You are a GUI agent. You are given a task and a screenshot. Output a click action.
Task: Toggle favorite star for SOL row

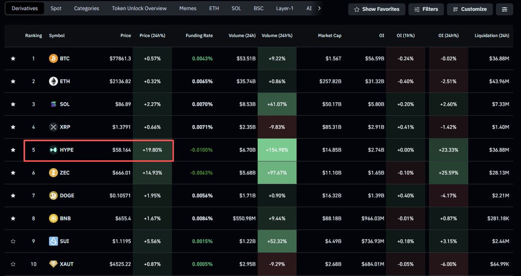(13, 104)
